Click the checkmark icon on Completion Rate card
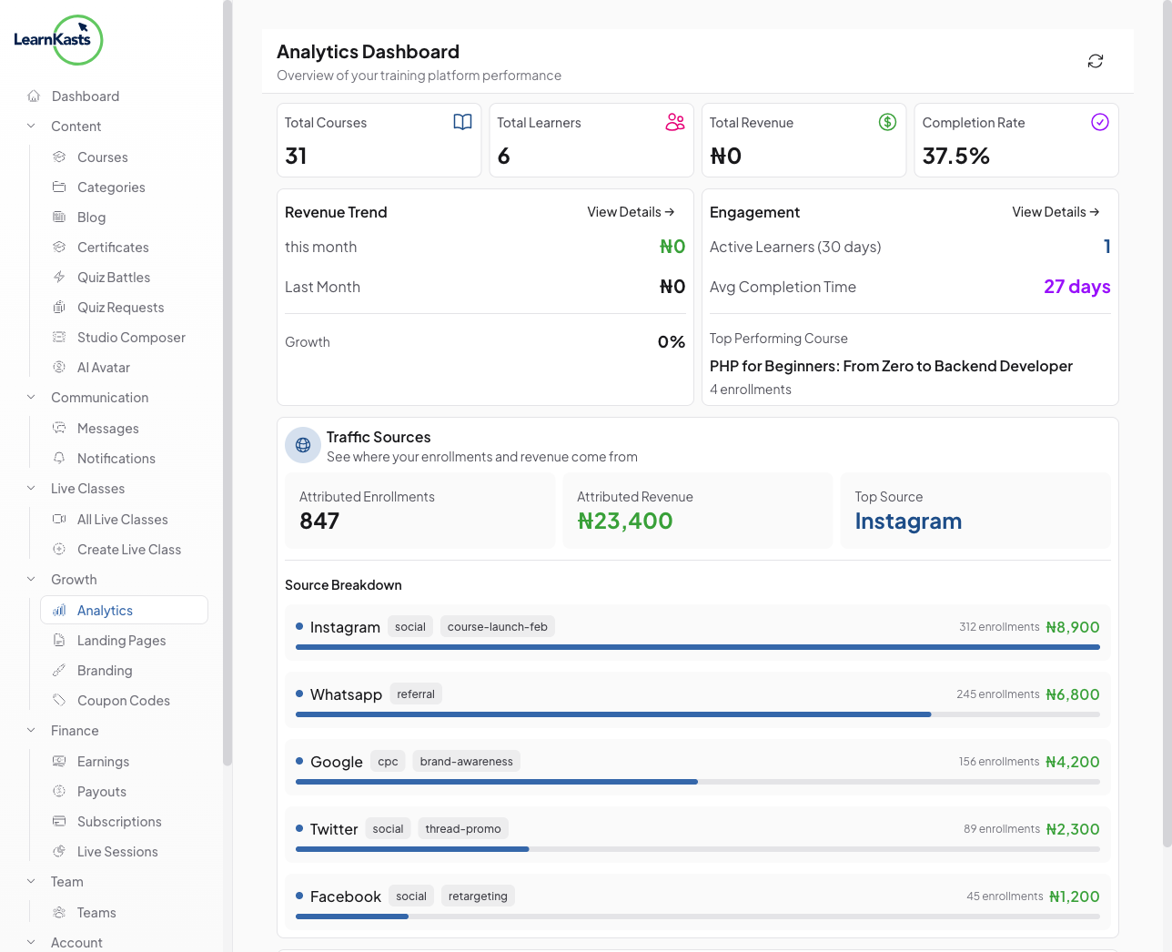The height and width of the screenshot is (952, 1172). pyautogui.click(x=1100, y=121)
